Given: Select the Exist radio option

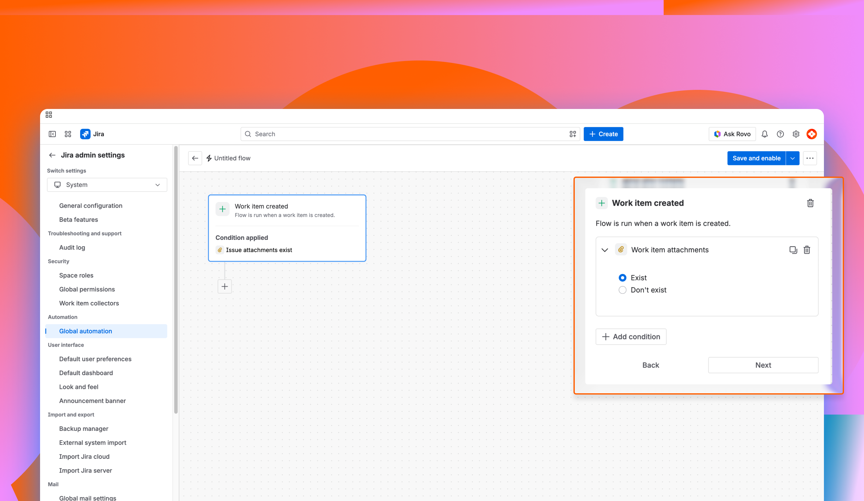Looking at the screenshot, I should point(622,278).
